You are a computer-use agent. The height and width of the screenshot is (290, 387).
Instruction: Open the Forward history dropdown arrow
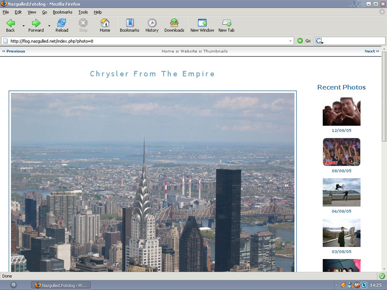point(49,26)
